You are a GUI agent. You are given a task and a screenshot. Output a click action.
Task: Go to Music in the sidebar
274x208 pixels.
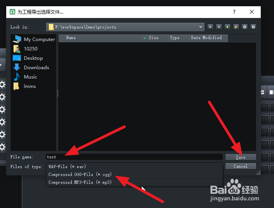pos(25,77)
